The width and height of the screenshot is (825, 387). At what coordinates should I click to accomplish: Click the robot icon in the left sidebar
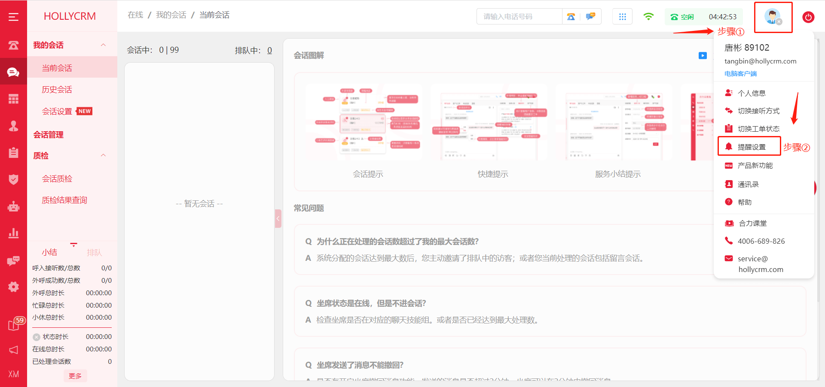pyautogui.click(x=13, y=207)
